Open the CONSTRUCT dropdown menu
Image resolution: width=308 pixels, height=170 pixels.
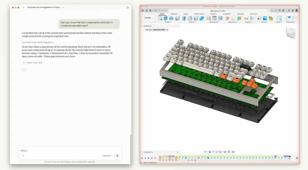click(x=233, y=22)
